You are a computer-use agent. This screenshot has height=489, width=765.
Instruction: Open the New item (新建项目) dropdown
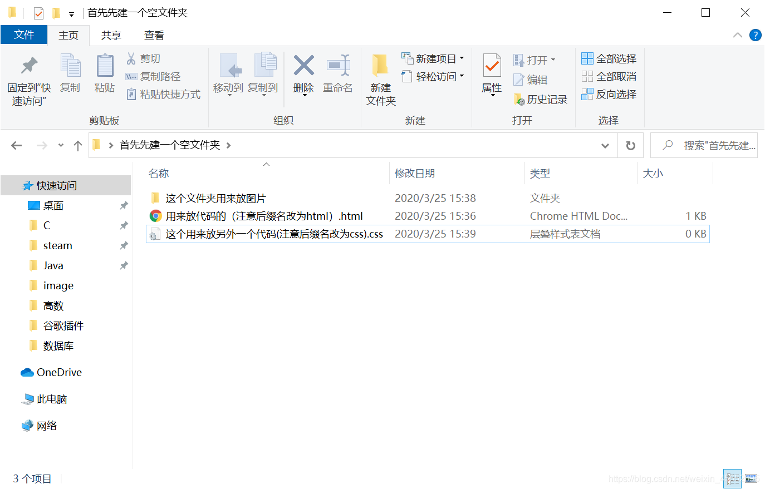pos(433,58)
